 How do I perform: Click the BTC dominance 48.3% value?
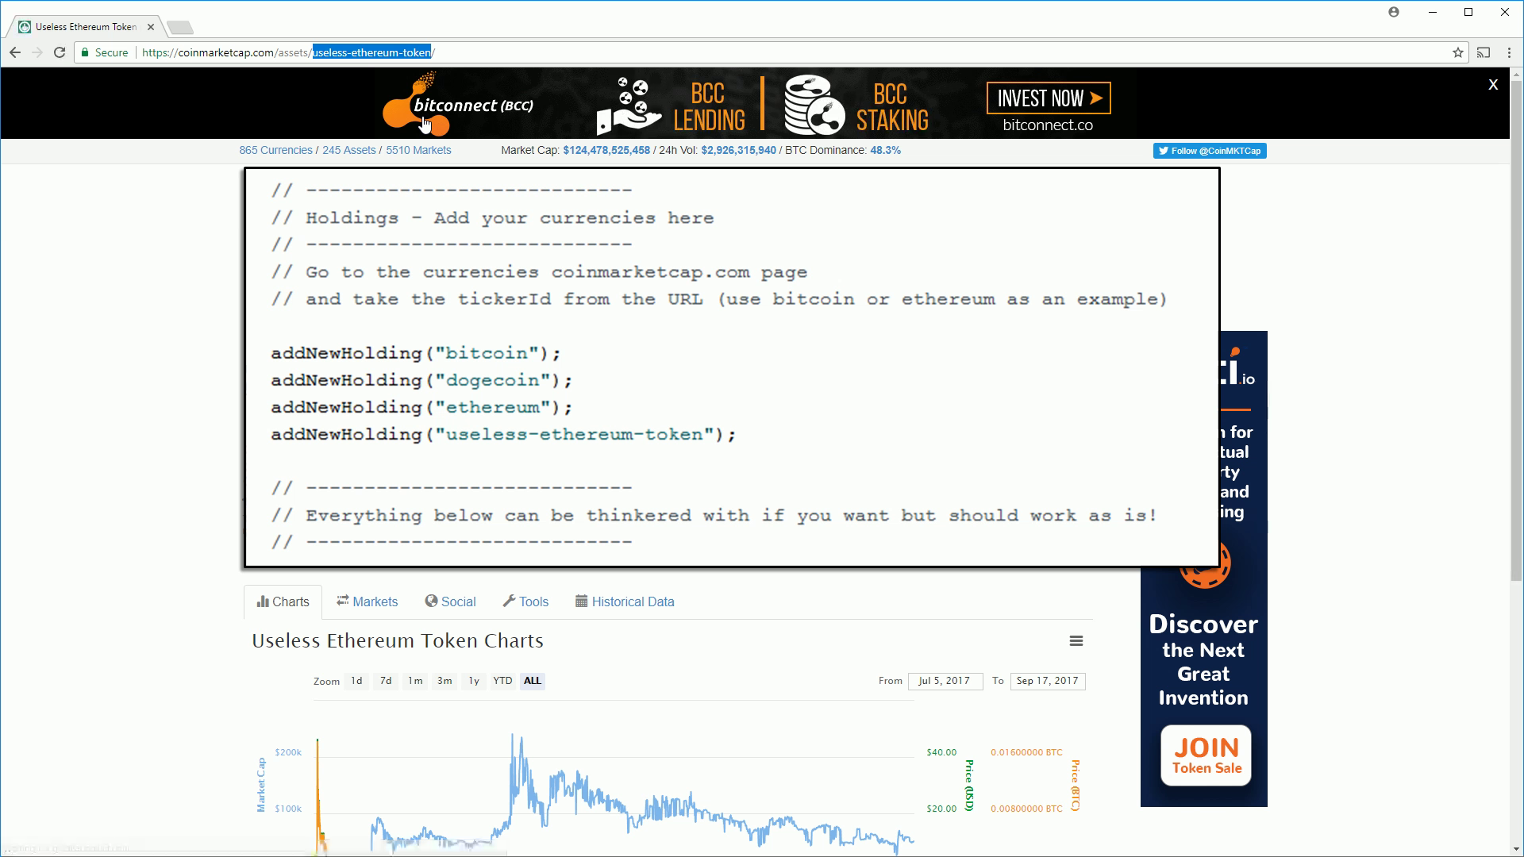[x=885, y=150]
